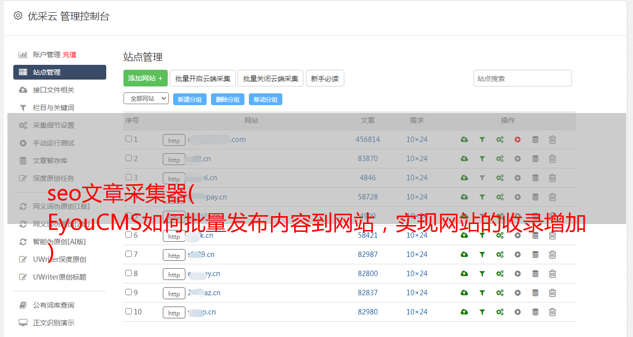
Task: Tick the checkbox for row 7
Action: 128,254
